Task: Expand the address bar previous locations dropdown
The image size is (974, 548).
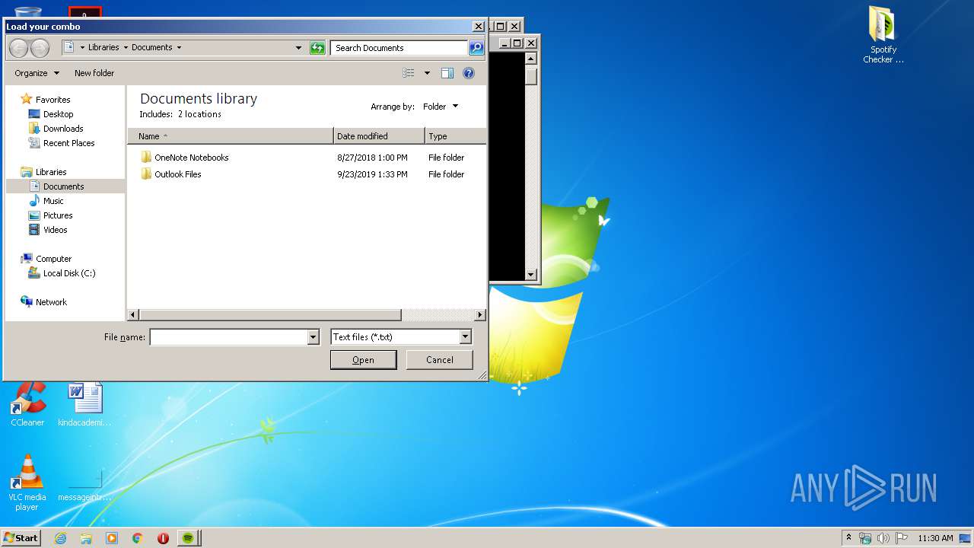Action: 298,48
